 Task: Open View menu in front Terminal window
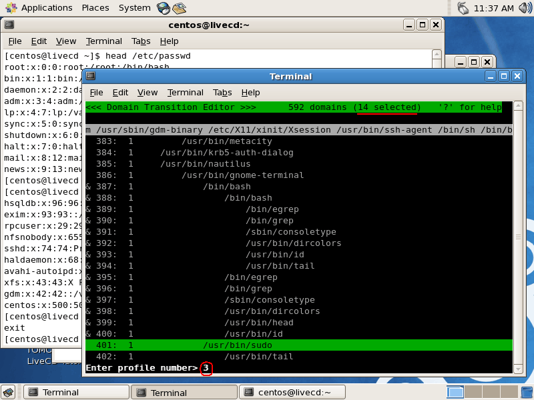tap(148, 93)
